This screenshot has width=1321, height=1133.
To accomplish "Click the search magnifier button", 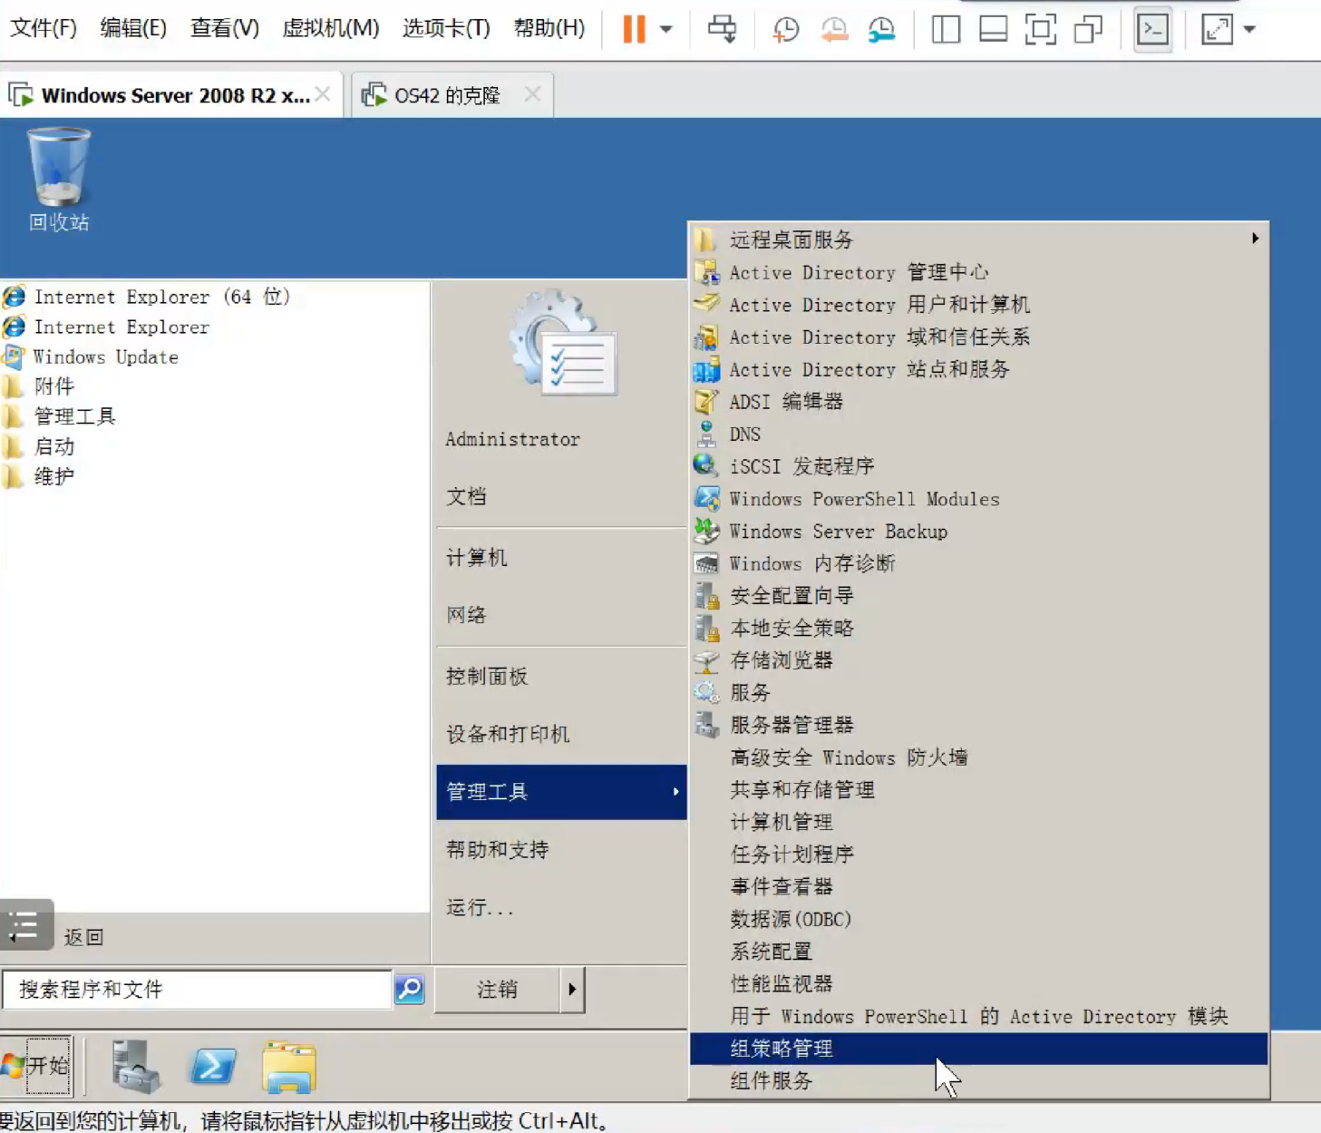I will click(x=410, y=989).
